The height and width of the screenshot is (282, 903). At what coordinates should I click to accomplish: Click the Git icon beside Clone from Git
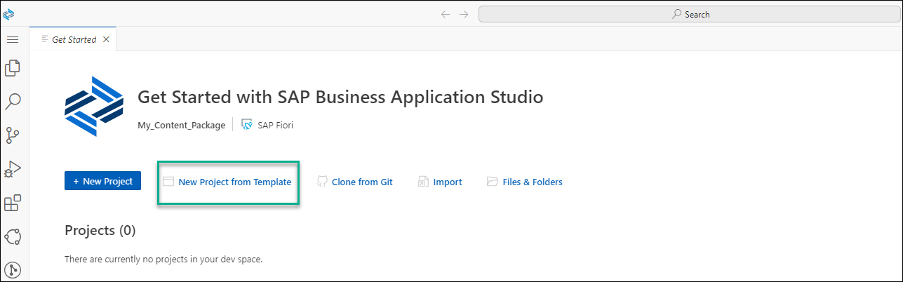pyautogui.click(x=323, y=182)
